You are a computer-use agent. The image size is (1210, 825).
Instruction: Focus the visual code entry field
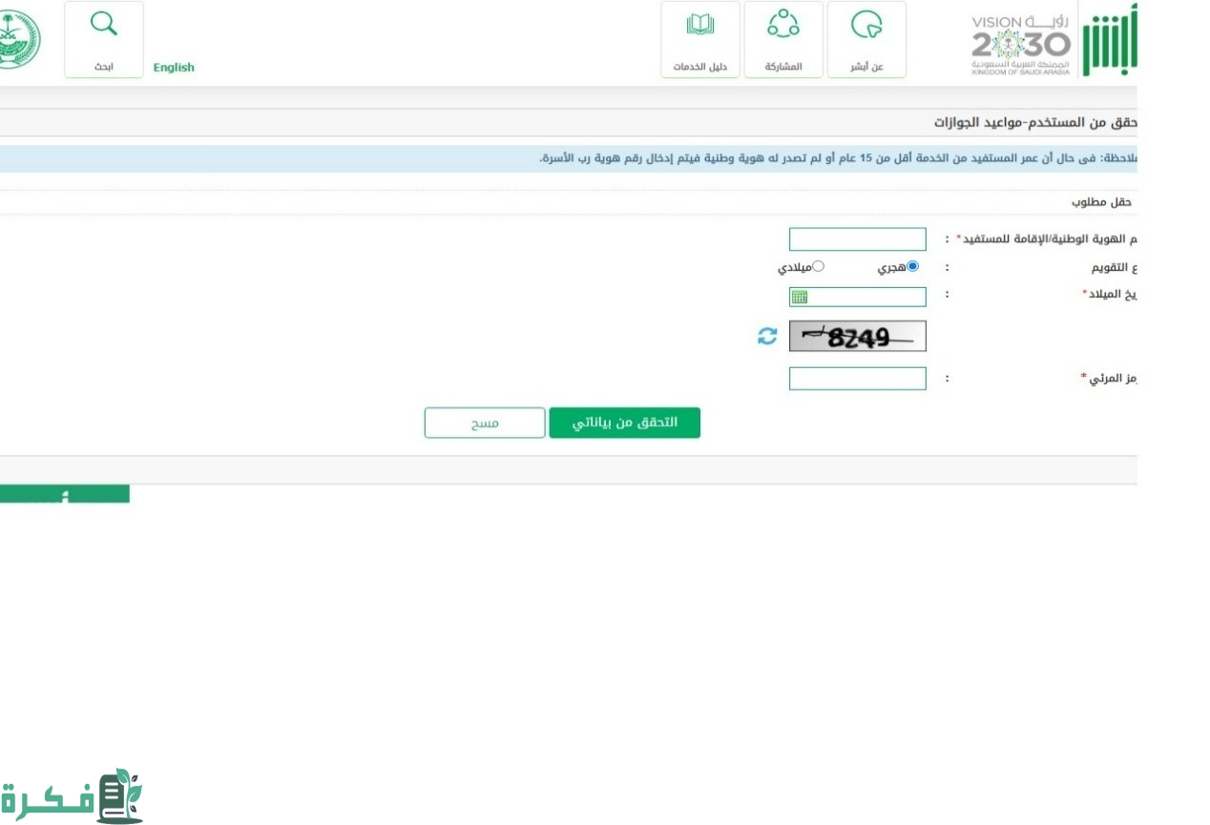[857, 379]
